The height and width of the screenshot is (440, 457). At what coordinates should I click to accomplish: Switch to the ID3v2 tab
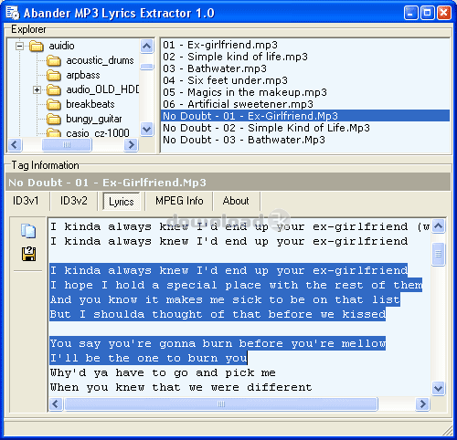tap(74, 201)
